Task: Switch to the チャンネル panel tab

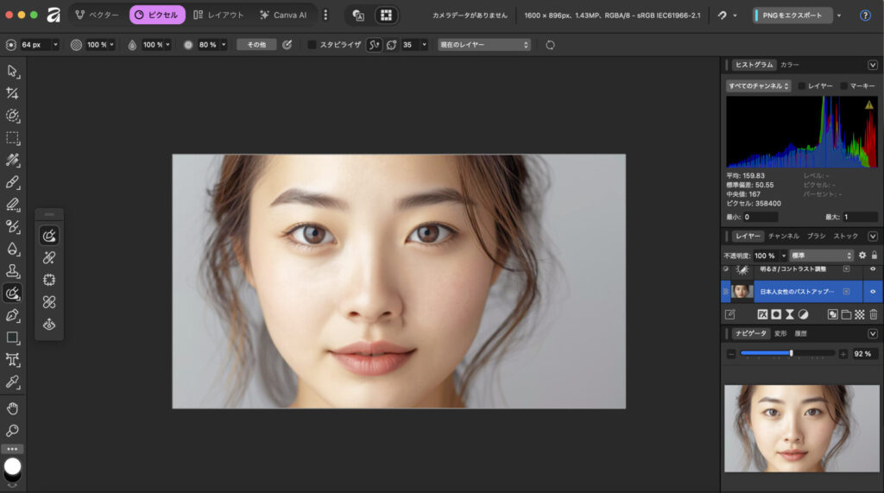Action: (x=783, y=236)
